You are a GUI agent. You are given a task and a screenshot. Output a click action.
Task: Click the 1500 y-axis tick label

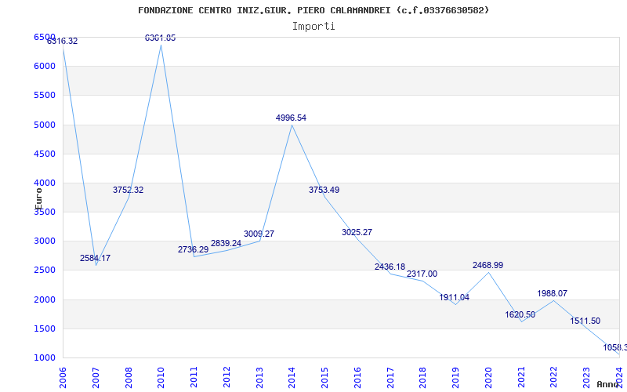tap(43, 328)
